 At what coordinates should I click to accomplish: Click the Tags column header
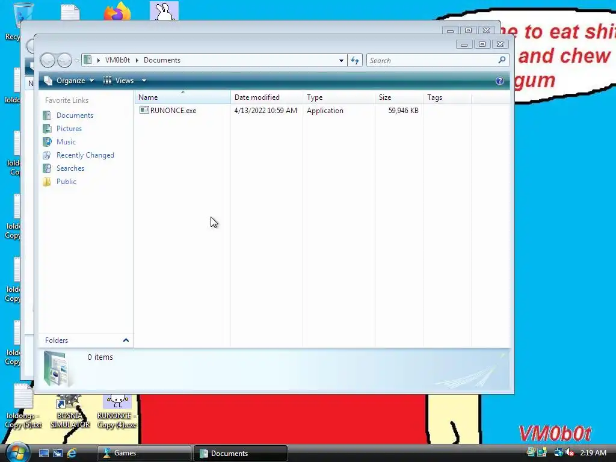click(448, 97)
